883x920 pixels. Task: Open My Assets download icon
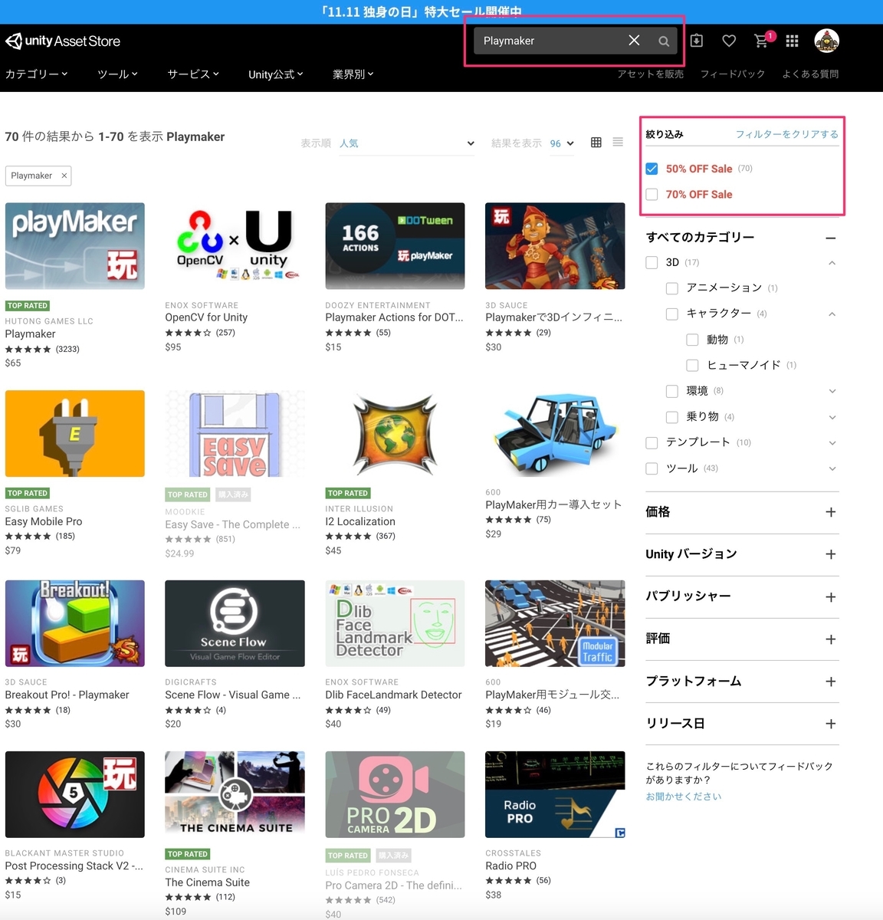tap(697, 41)
